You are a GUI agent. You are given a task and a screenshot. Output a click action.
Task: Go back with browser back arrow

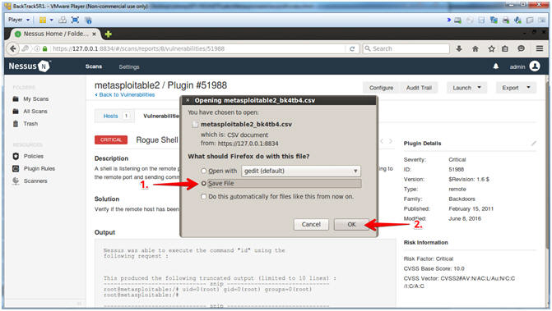click(x=13, y=48)
